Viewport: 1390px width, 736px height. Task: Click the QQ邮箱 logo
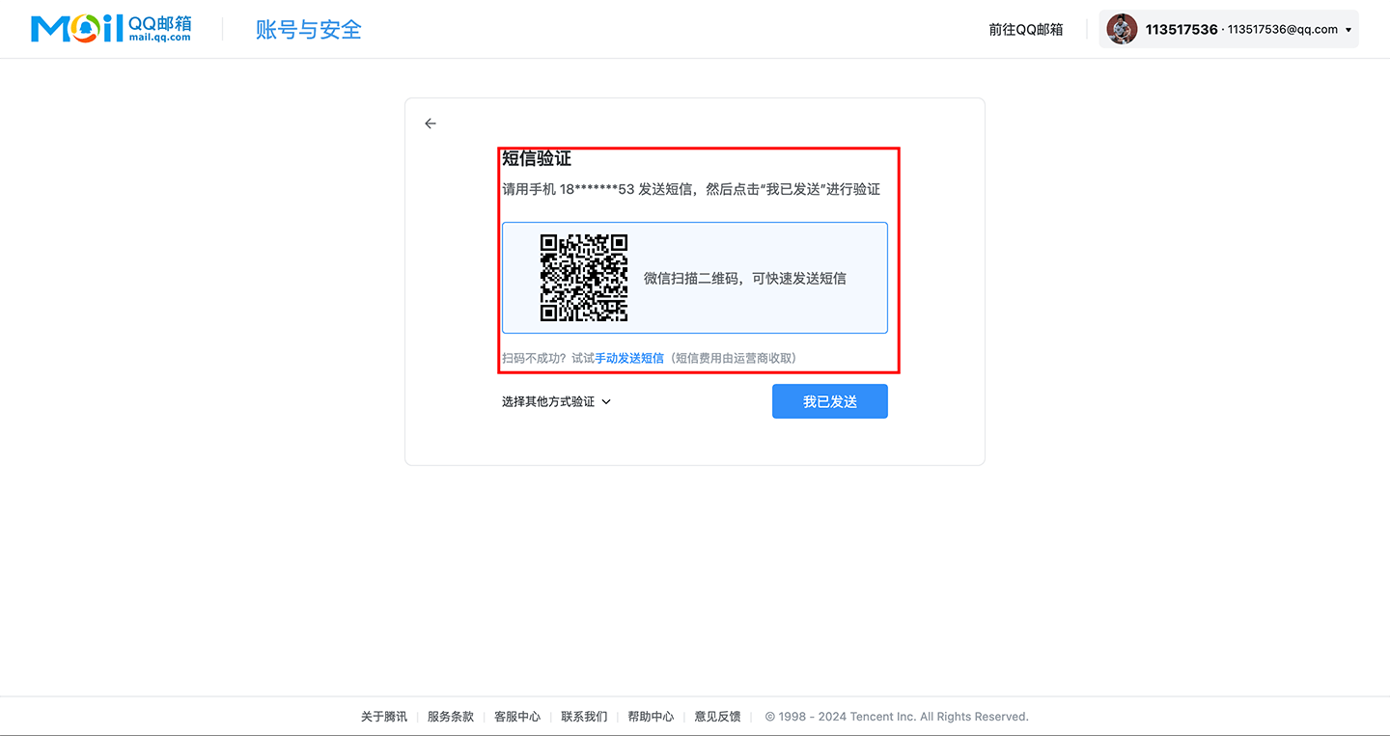coord(111,29)
